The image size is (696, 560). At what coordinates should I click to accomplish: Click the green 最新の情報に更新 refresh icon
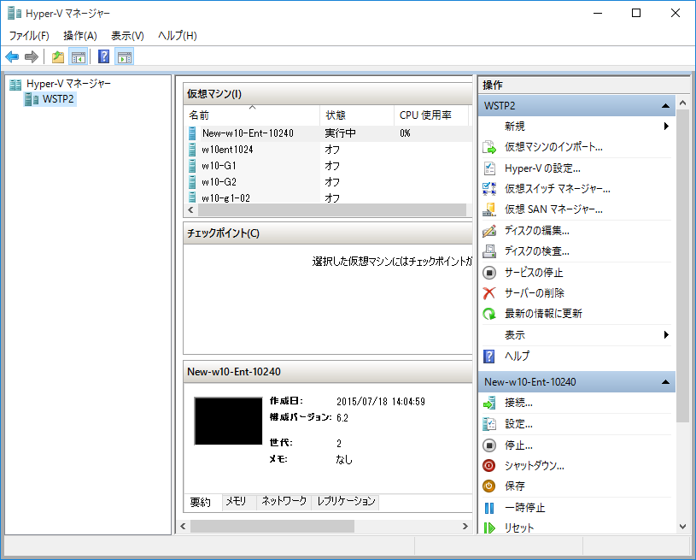489,314
